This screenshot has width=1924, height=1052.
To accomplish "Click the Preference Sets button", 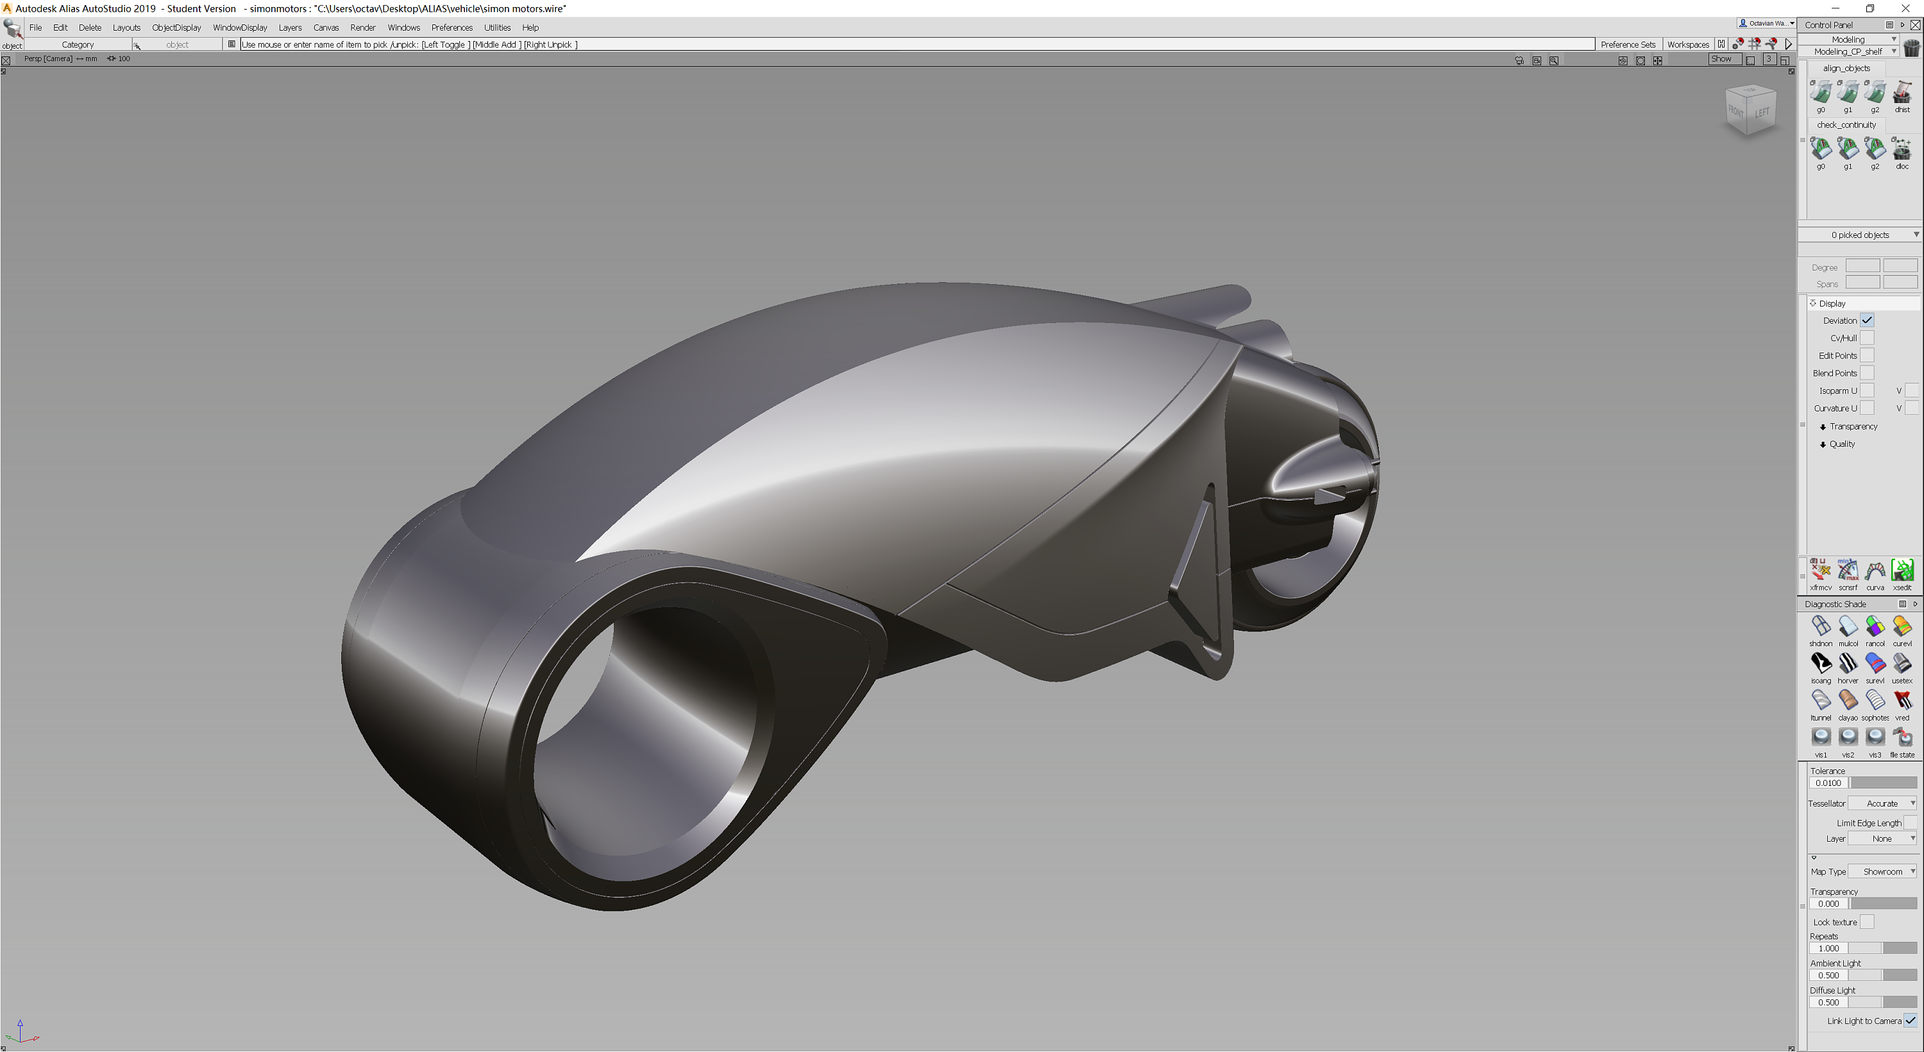I will (1628, 45).
